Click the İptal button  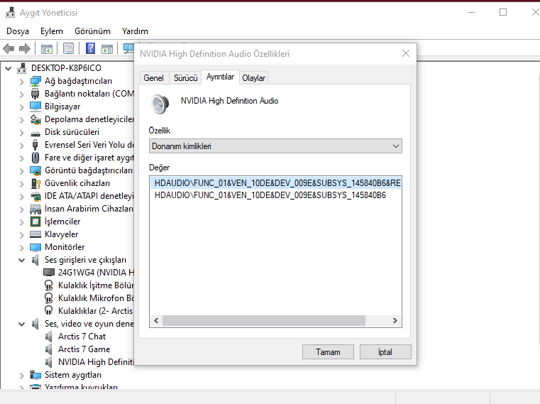(x=385, y=352)
